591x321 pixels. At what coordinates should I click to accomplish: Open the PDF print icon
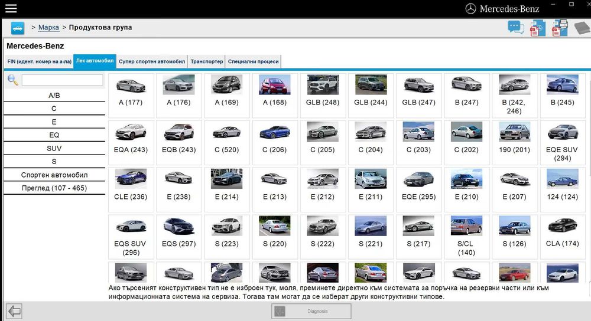click(560, 28)
